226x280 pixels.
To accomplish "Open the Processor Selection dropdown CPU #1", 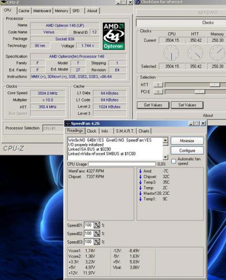I will (x=53, y=128).
